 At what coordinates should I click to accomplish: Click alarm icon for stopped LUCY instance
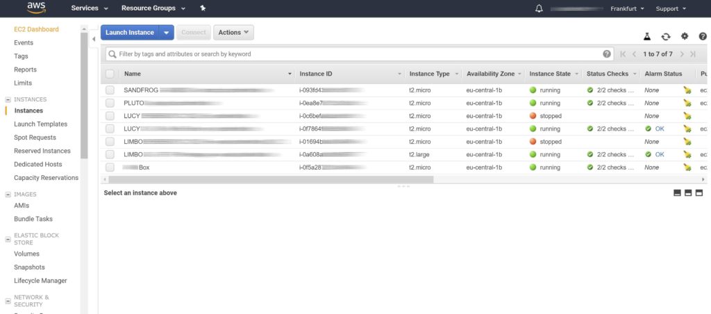point(687,116)
